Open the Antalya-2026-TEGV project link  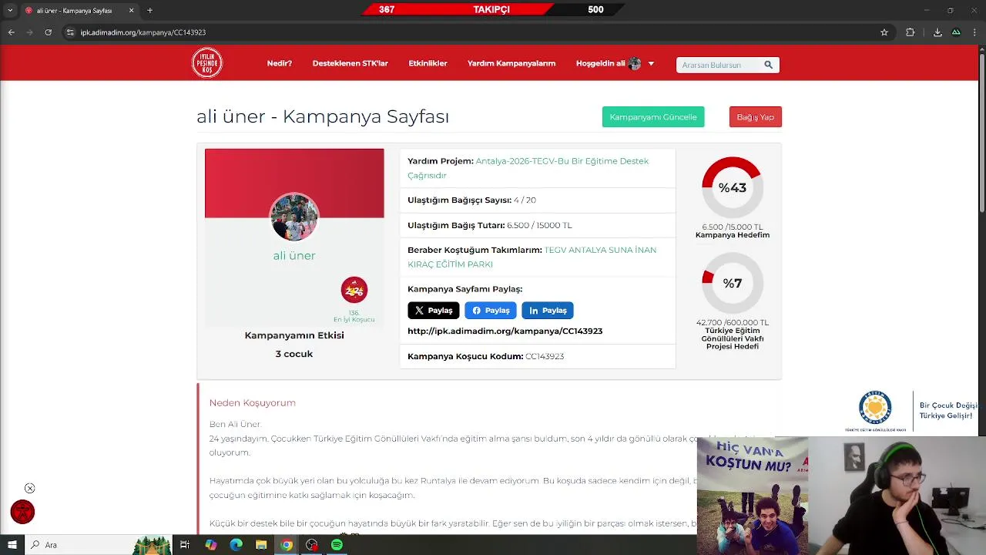pyautogui.click(x=528, y=168)
